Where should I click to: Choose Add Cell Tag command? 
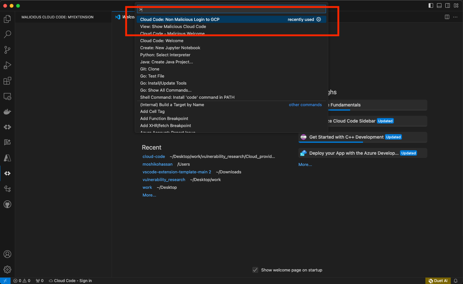click(x=231, y=111)
